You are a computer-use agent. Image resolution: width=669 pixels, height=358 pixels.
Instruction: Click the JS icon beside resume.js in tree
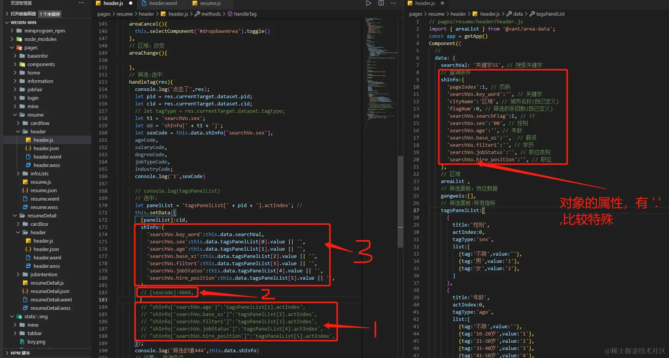[x=25, y=182]
